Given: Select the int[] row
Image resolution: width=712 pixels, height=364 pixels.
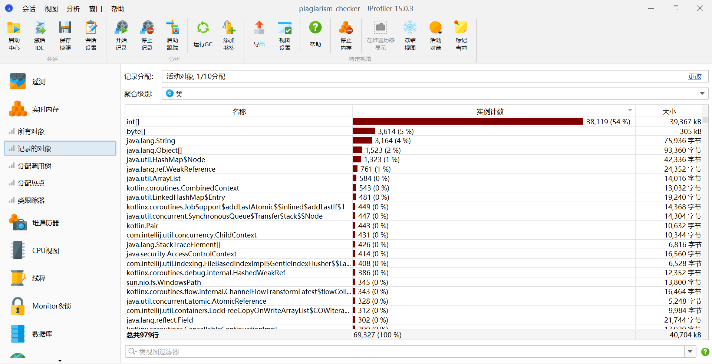Looking at the screenshot, I should (413, 122).
